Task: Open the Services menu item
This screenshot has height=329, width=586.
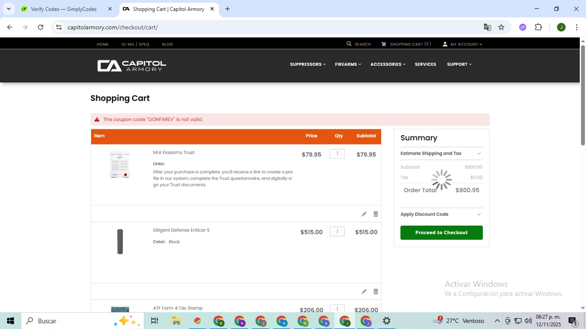Action: point(425,64)
